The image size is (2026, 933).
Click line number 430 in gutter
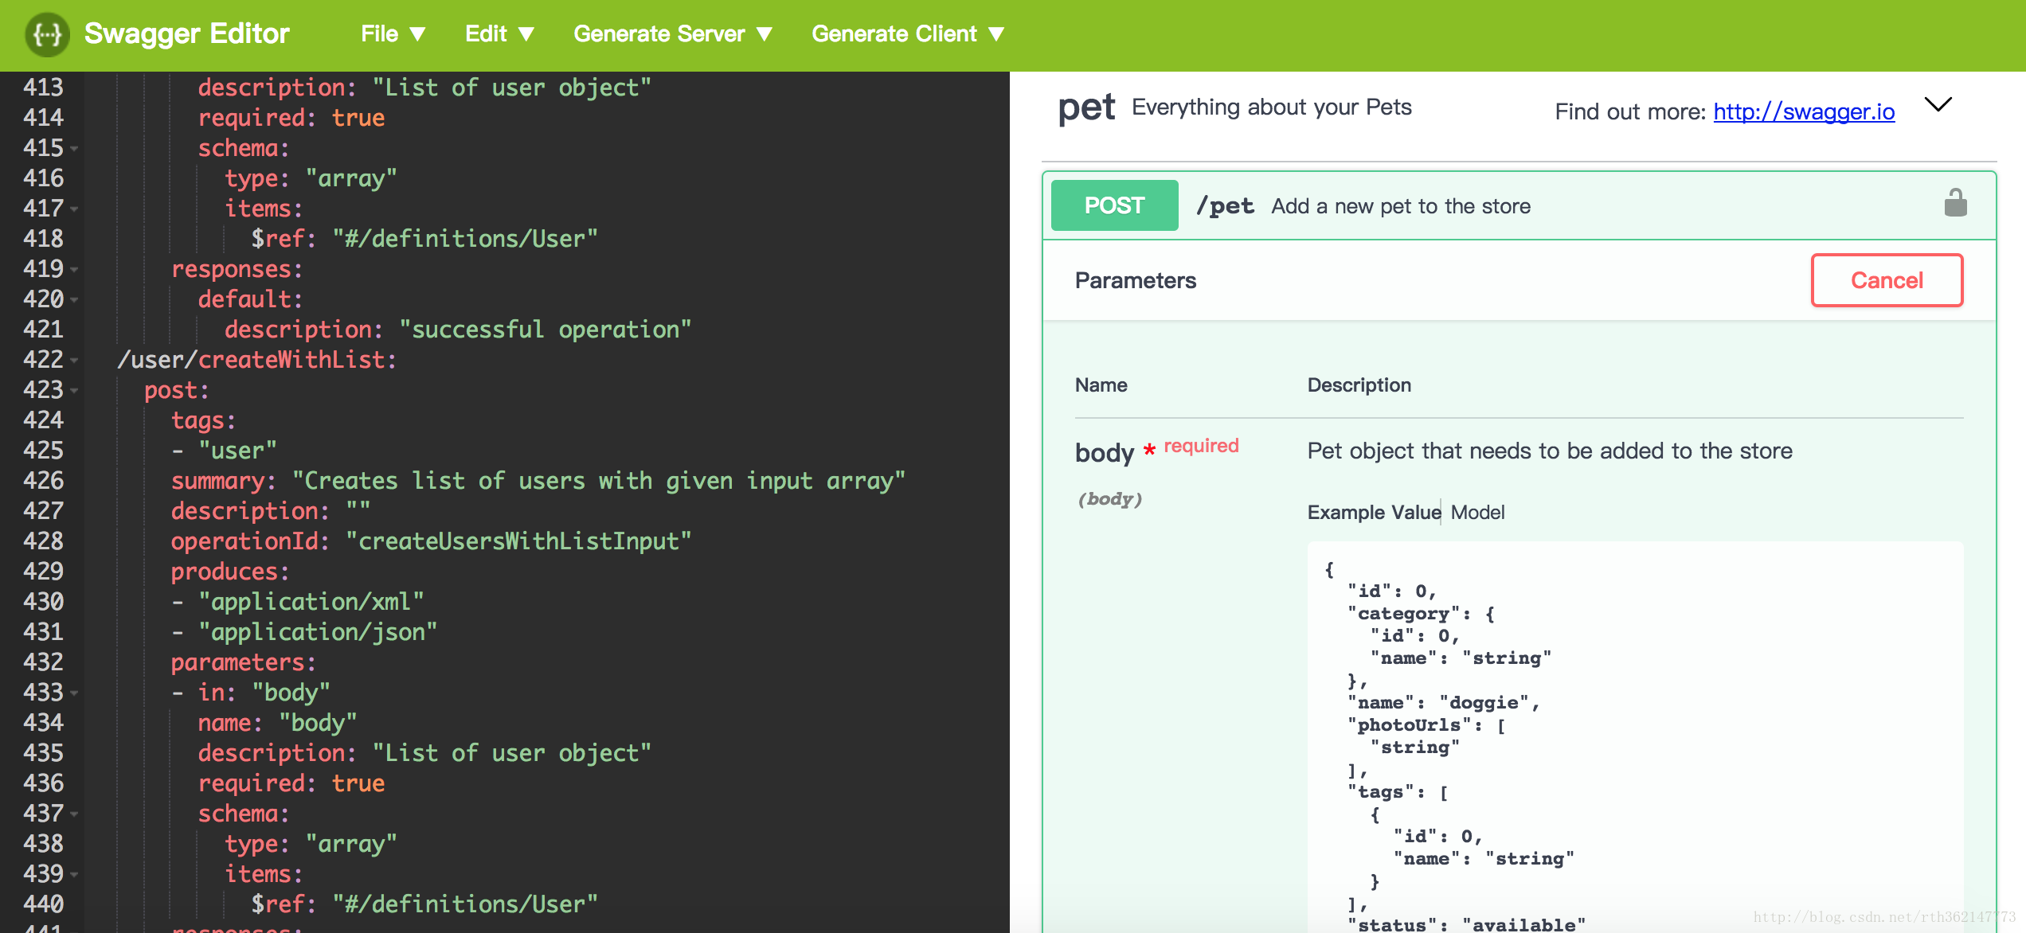click(x=43, y=601)
